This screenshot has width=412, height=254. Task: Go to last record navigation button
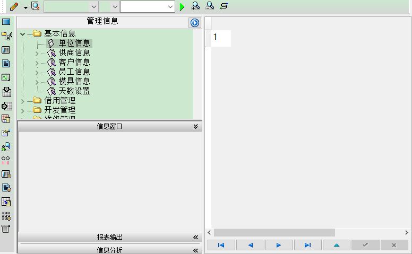tap(308, 245)
